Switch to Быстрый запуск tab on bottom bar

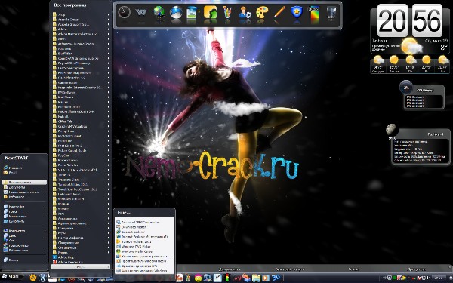click(x=289, y=269)
